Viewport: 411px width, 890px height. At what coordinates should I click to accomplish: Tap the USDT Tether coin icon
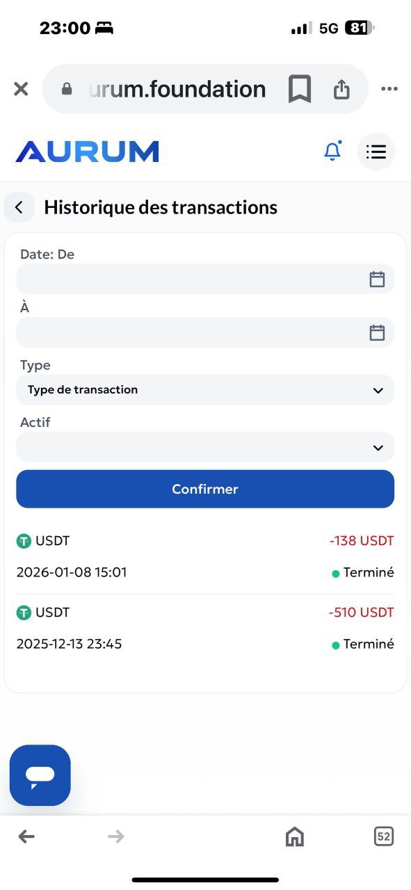[24, 541]
